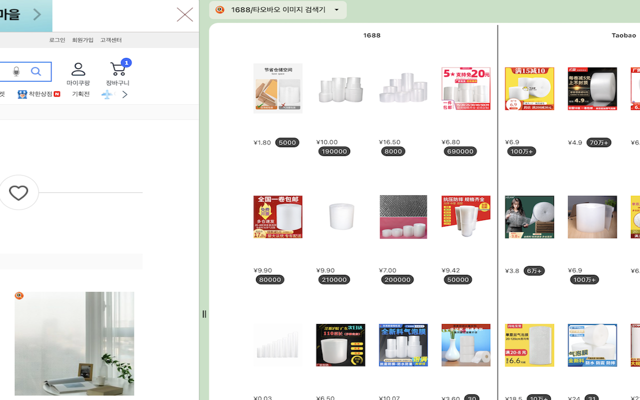Expand the category bar right chevron
Screen dimensions: 640x400
click(125, 94)
